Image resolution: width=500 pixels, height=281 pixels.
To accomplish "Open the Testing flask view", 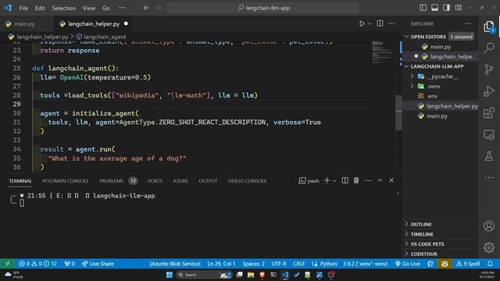I will pos(489,156).
